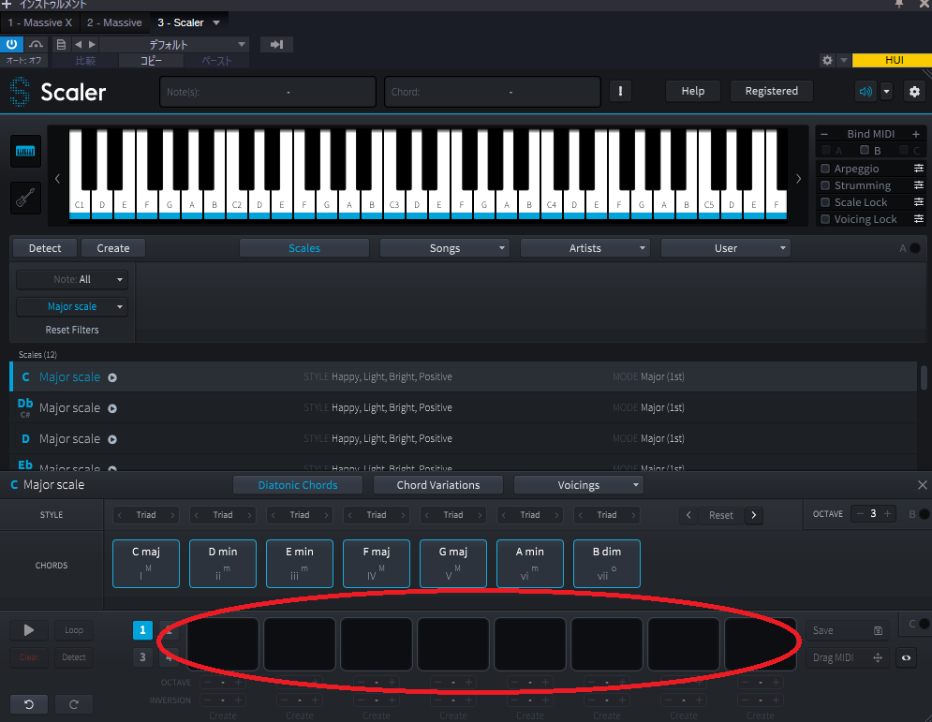Play the C3 key on keyboard
This screenshot has height=722, width=932.
pos(394,204)
